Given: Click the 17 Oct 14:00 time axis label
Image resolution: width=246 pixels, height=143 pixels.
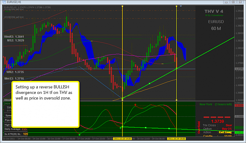Looking at the screenshot, I should tap(84, 139).
